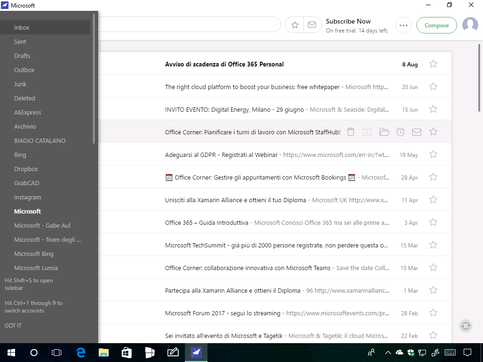Image resolution: width=483 pixels, height=362 pixels.
Task: Open File Explorer from taskbar
Action: coord(103,353)
